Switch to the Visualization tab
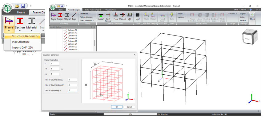This screenshot has width=265, height=119. 110,10
